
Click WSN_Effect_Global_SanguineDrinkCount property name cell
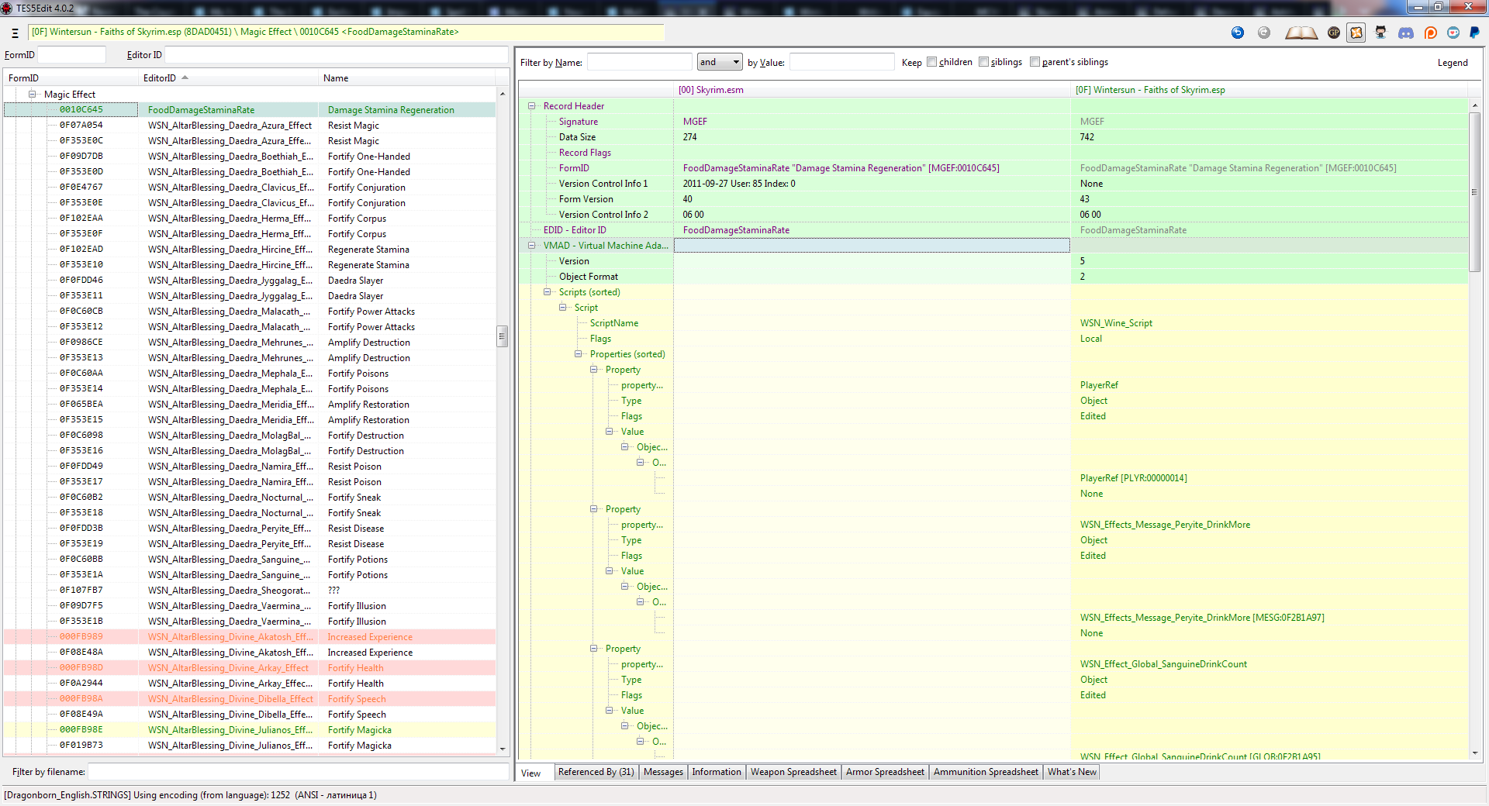pyautogui.click(x=1270, y=664)
